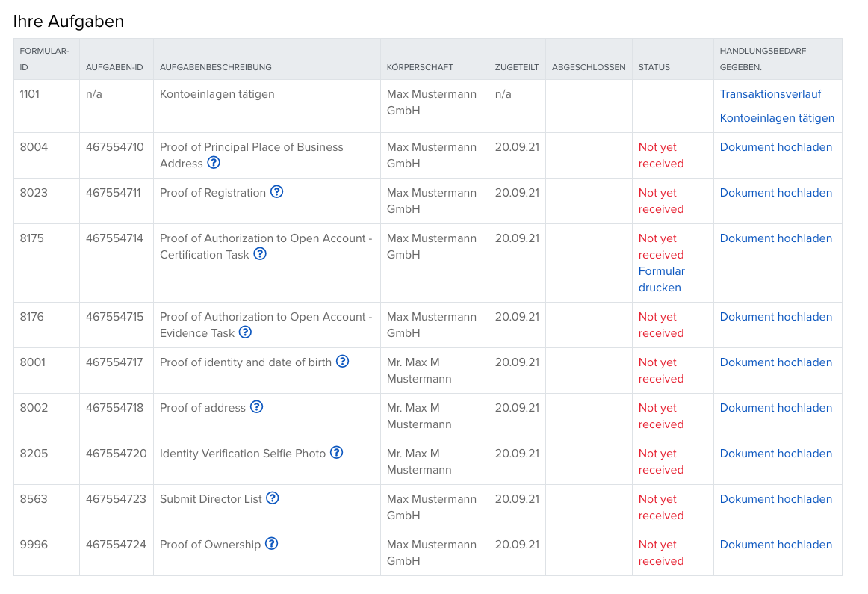This screenshot has width=868, height=594.
Task: Upload document for Identity Verification Selfie Photo
Action: [775, 454]
